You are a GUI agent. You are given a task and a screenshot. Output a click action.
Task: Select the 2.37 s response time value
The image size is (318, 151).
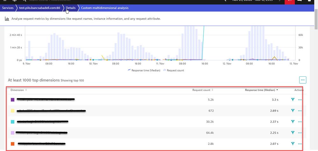click(x=274, y=122)
